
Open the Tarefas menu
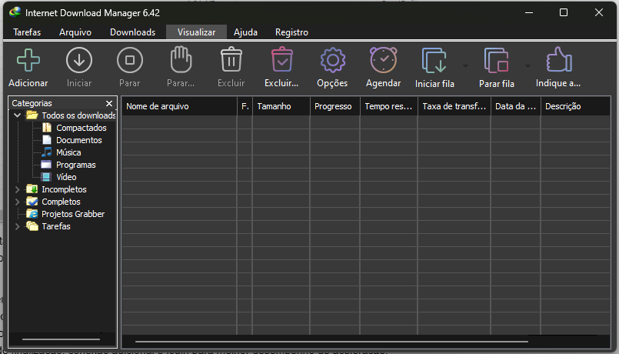(27, 32)
